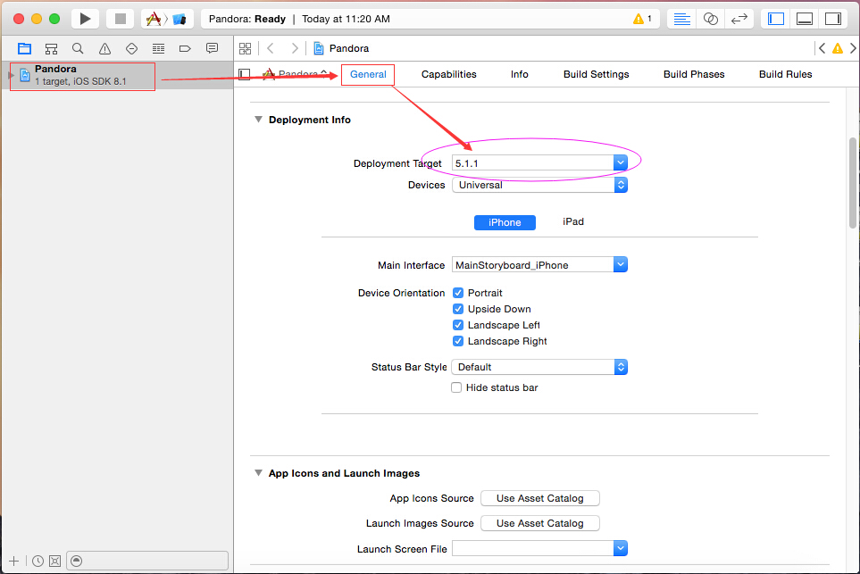This screenshot has height=574, width=860.
Task: Collapse the Deployment Info section
Action: click(258, 120)
